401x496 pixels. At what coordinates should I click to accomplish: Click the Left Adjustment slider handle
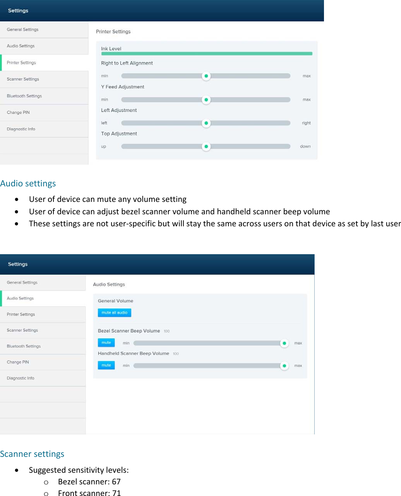tap(206, 123)
